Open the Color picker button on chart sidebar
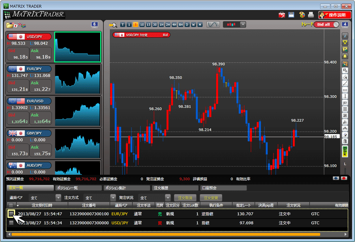Viewport: 355px width, 242px height. pyautogui.click(x=345, y=151)
